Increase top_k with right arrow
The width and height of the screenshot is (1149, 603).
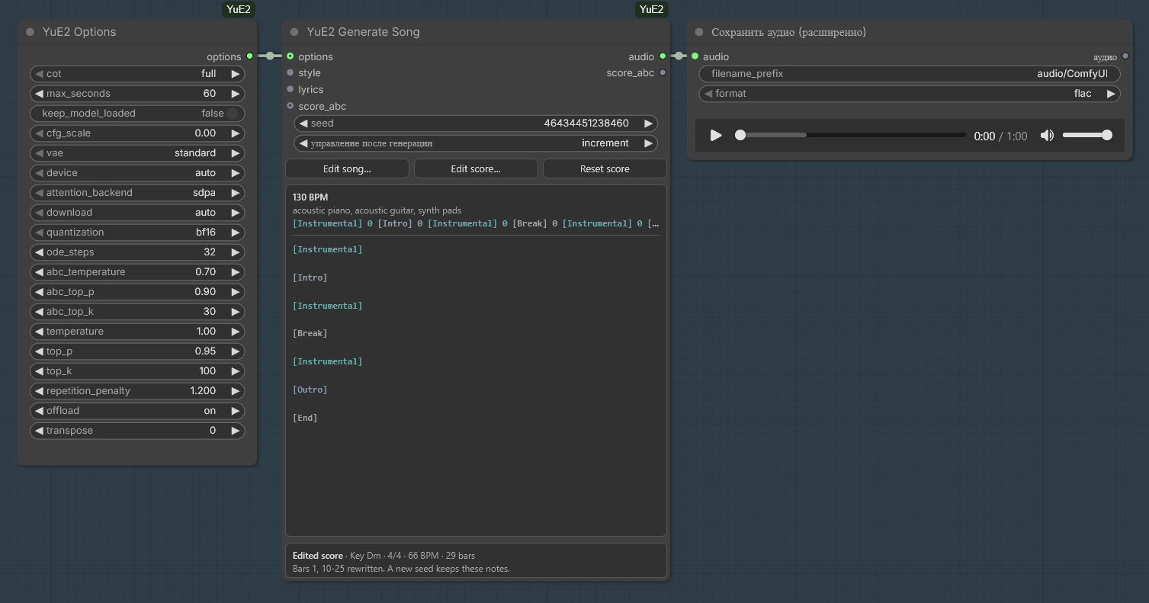pos(236,371)
